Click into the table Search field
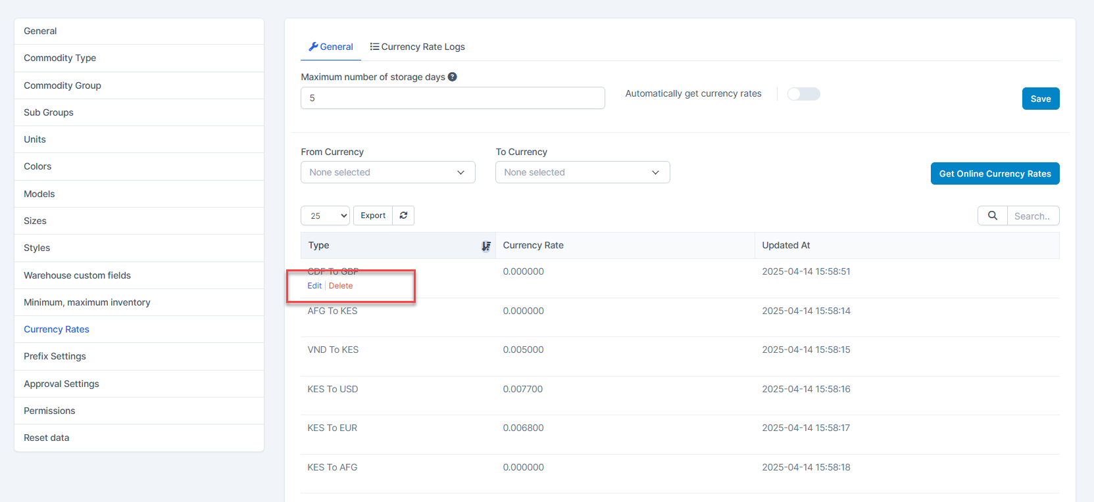The width and height of the screenshot is (1094, 502). coord(1032,216)
